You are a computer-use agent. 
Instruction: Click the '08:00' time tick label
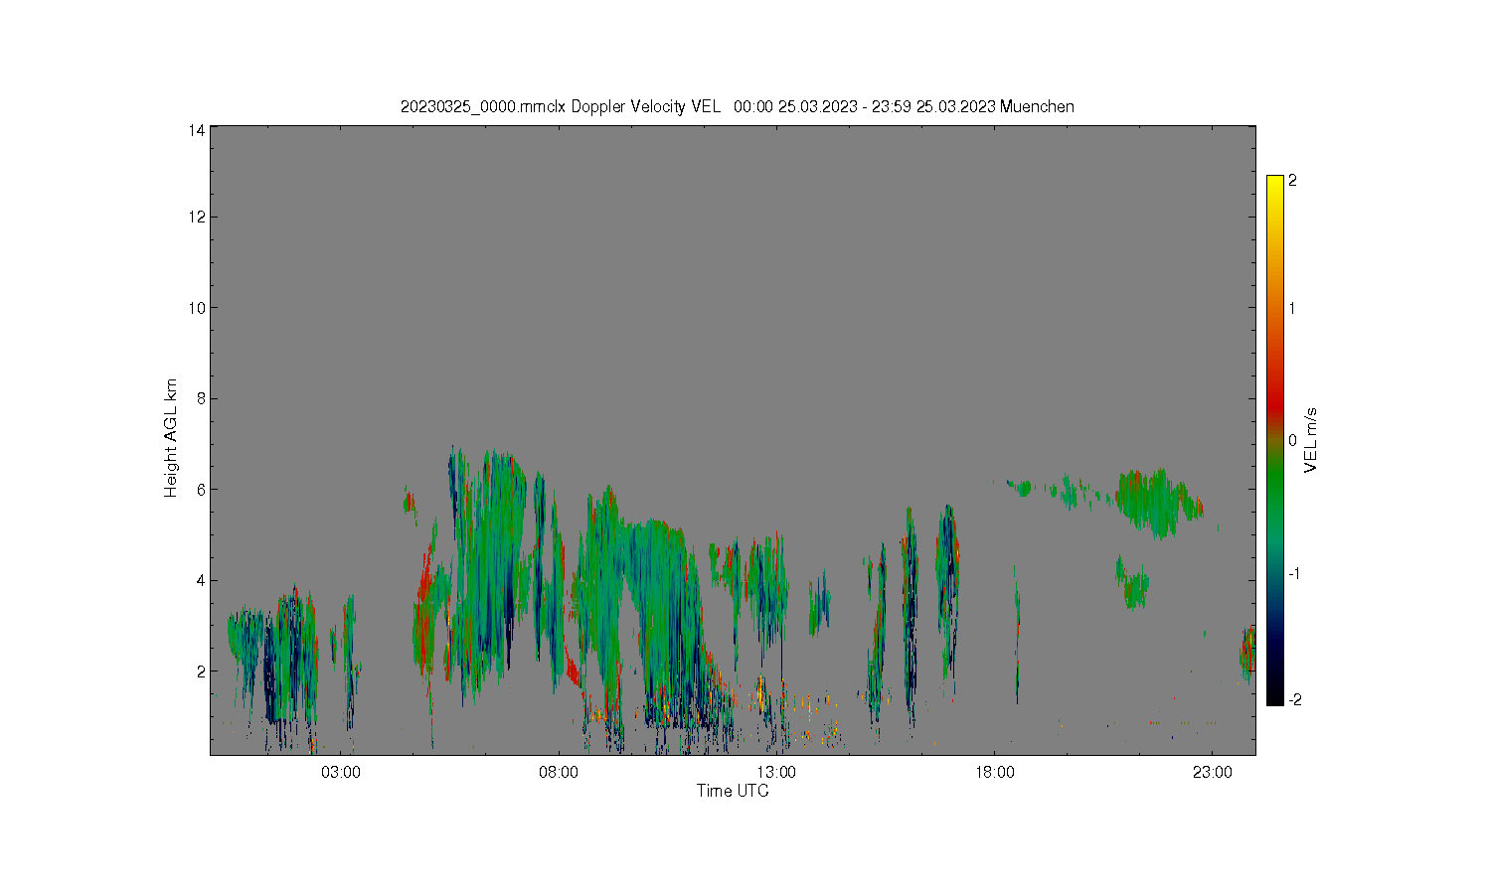559,773
